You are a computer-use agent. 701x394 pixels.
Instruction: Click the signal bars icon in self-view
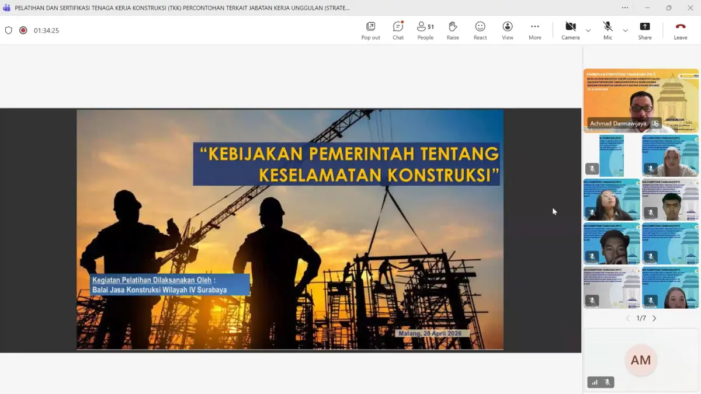595,382
